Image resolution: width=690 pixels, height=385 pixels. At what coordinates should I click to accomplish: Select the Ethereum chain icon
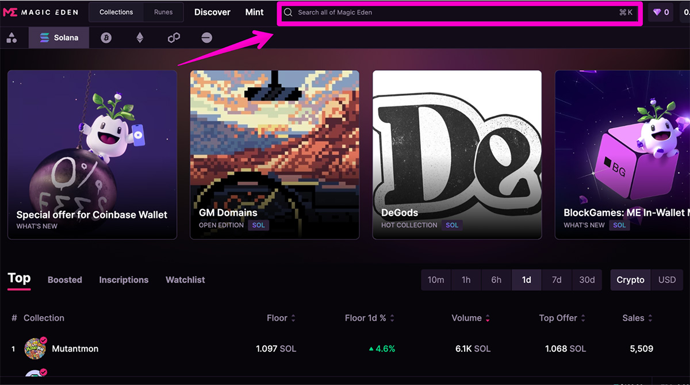(140, 38)
